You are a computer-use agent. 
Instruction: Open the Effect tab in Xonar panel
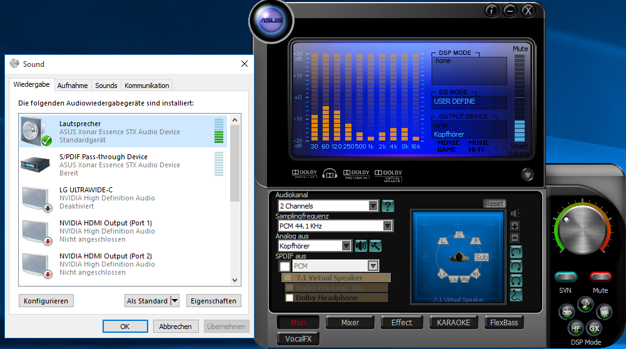401,323
